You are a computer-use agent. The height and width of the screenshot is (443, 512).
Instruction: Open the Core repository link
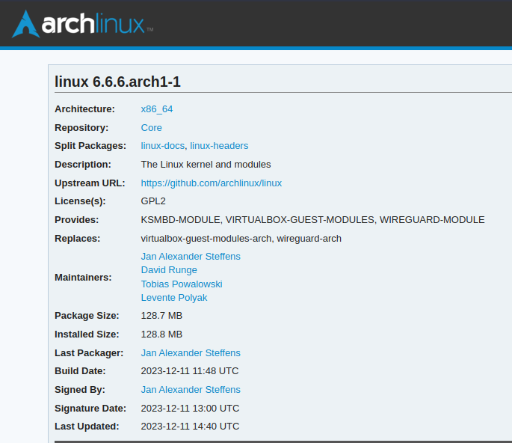click(151, 127)
